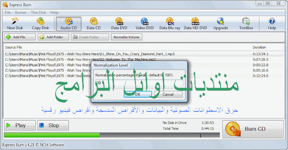288x150 pixels.
Task: Click Normalize Volume button
Action: click(127, 37)
